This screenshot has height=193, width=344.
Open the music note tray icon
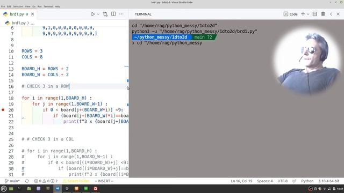[329, 189]
